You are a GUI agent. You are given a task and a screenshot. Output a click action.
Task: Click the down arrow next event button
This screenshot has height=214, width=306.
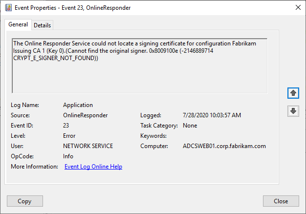pyautogui.click(x=293, y=111)
